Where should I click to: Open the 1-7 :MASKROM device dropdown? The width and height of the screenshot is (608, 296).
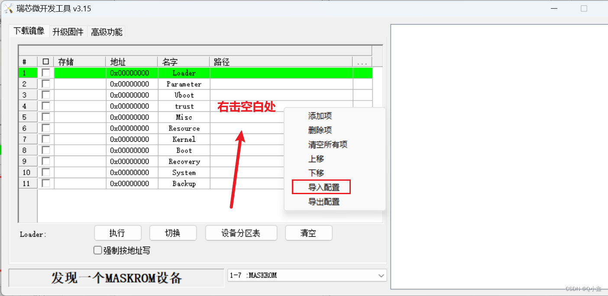[307, 275]
